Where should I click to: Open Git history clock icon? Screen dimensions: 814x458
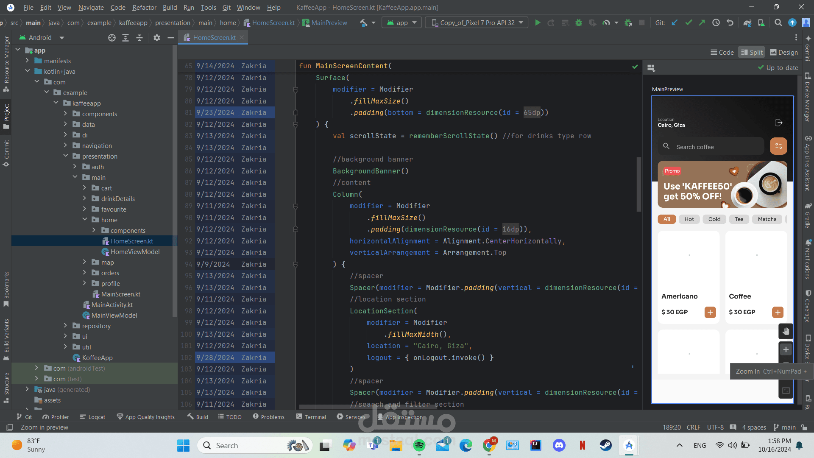pos(716,23)
